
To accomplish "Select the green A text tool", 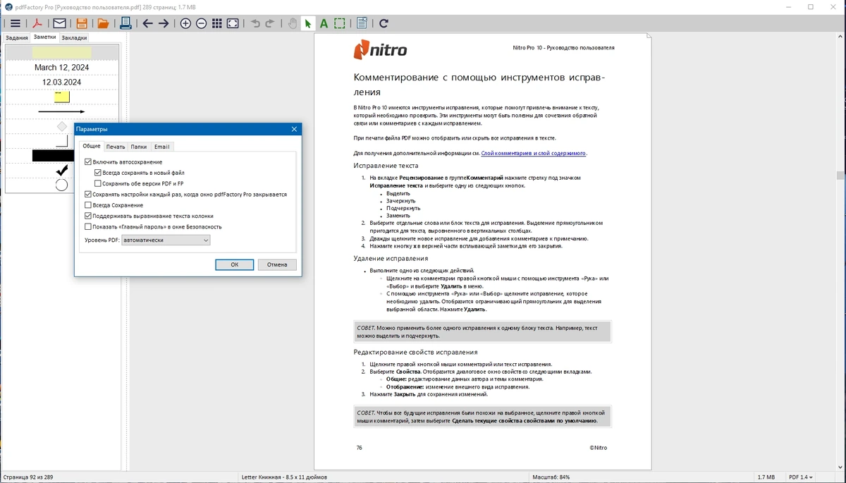I will point(324,23).
